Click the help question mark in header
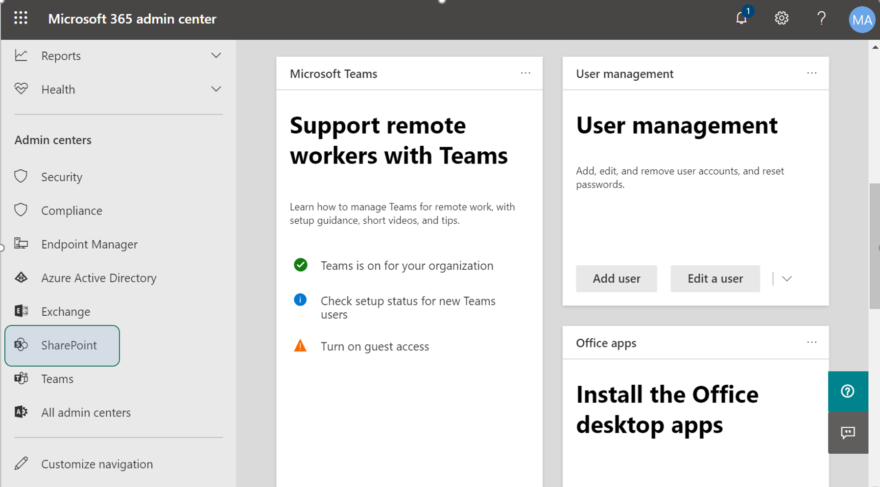Screen dimensions: 880x487 point(821,19)
